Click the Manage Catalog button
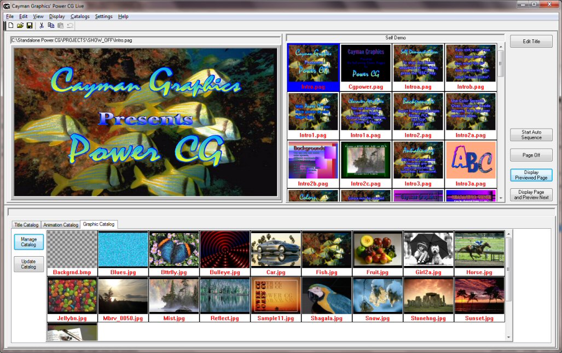This screenshot has height=353, width=562. pos(28,242)
